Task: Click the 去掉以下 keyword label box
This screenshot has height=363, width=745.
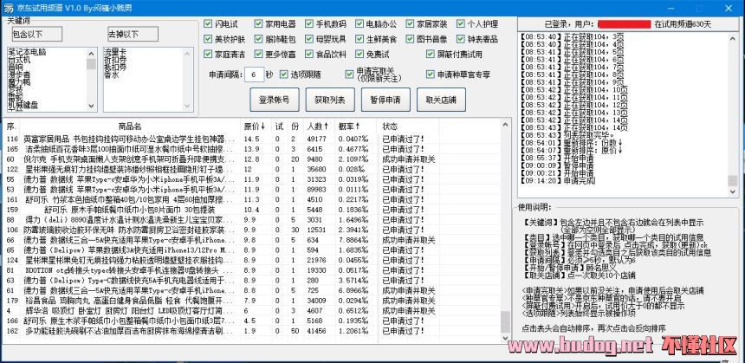Action: [x=133, y=34]
